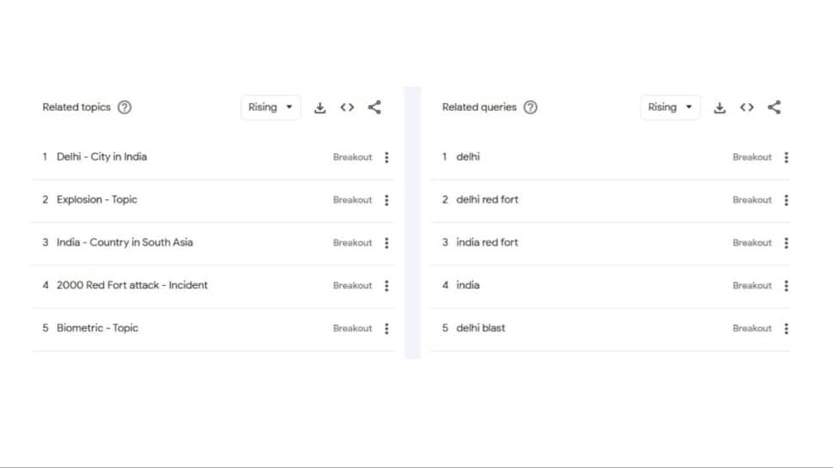
Task: Download Related topics data as CSV
Action: pos(319,107)
